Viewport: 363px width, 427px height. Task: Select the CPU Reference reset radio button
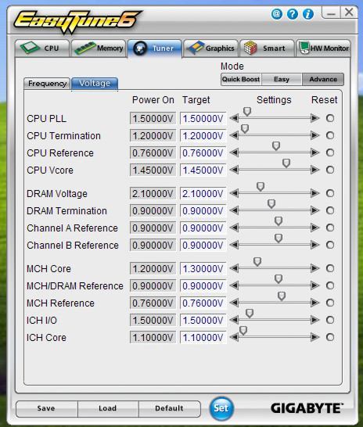coord(330,152)
